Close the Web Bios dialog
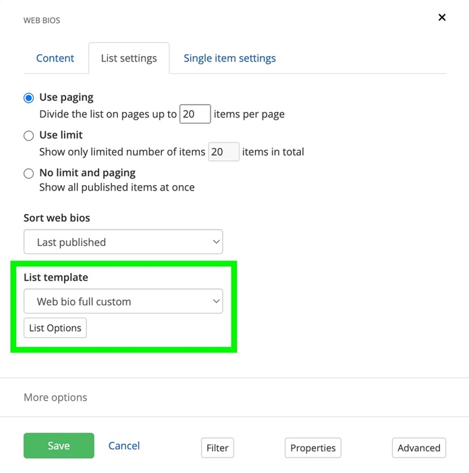Screen dimensions: 469x473 pyautogui.click(x=442, y=18)
